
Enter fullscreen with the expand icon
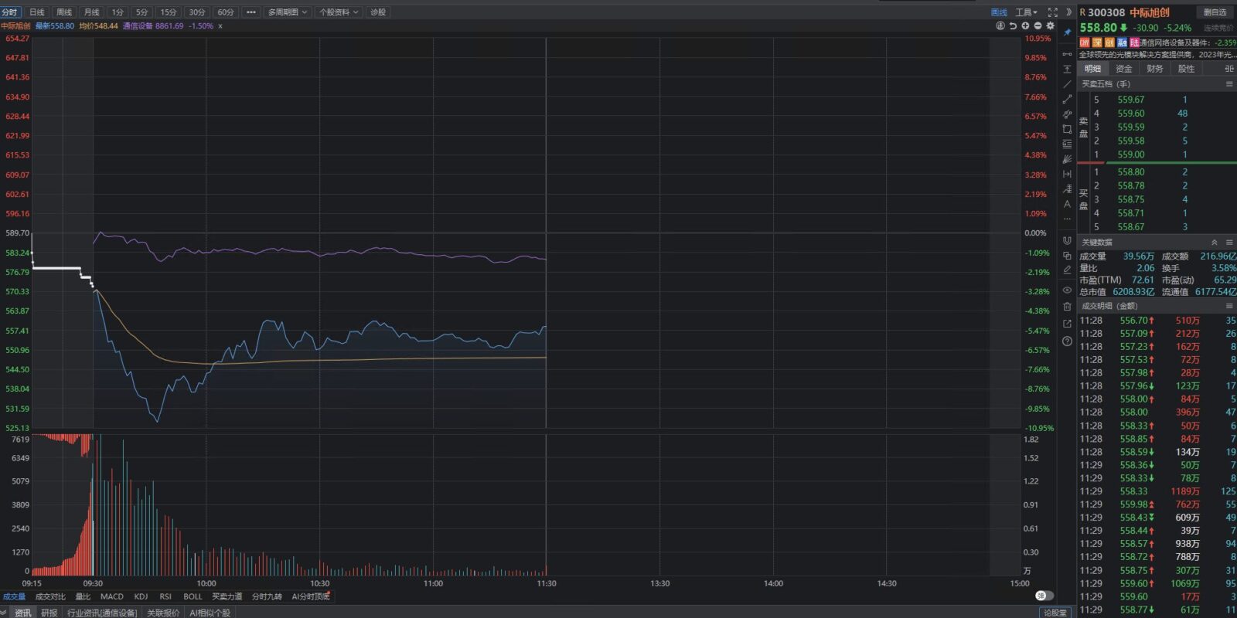(1052, 12)
